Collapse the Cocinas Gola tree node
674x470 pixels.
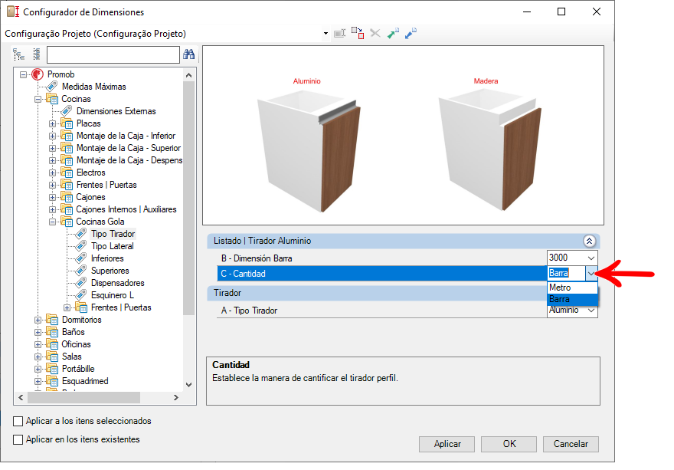[x=38, y=222]
